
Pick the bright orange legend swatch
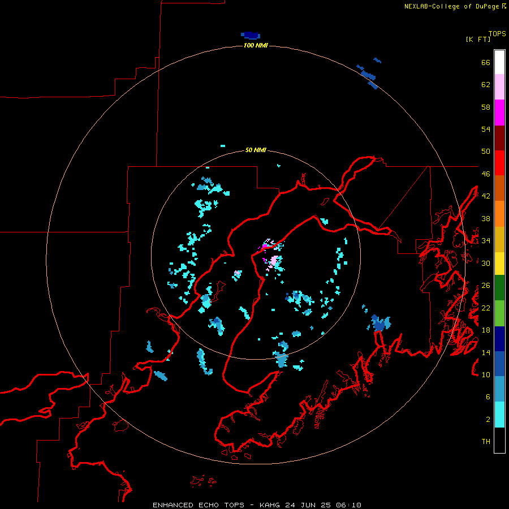[x=499, y=214]
